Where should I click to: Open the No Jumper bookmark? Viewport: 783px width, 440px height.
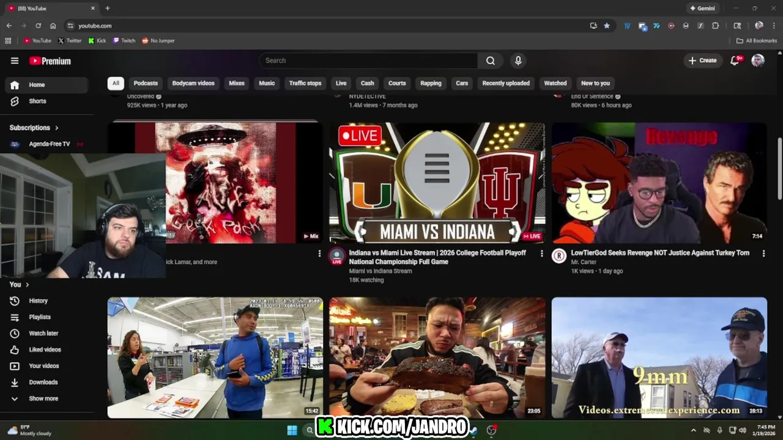(x=158, y=41)
